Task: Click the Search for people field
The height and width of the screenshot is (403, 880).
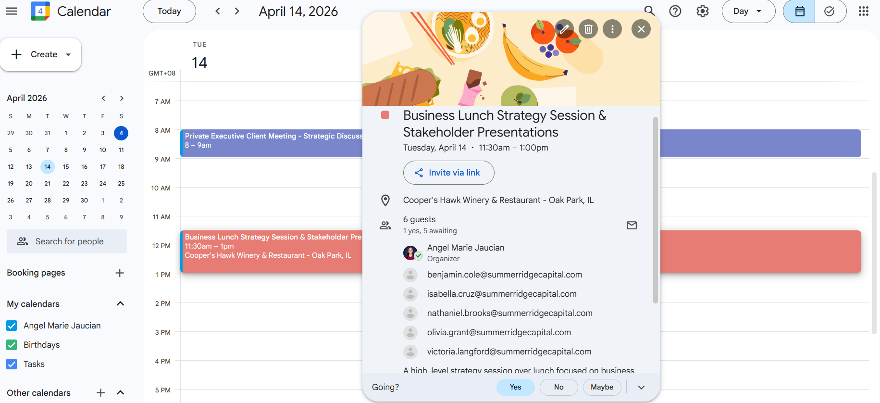Action: (67, 241)
